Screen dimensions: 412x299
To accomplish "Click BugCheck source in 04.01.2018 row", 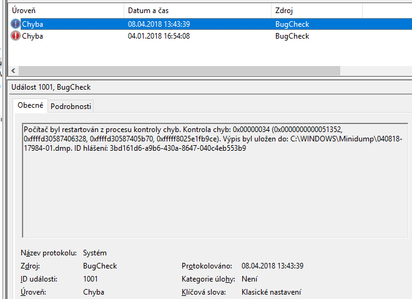I will click(292, 36).
